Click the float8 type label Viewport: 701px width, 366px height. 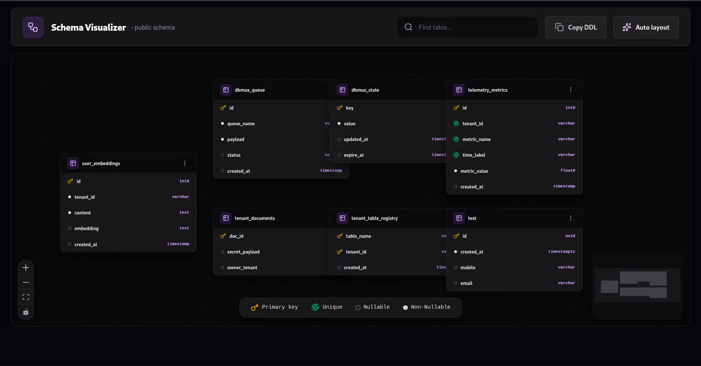point(568,171)
